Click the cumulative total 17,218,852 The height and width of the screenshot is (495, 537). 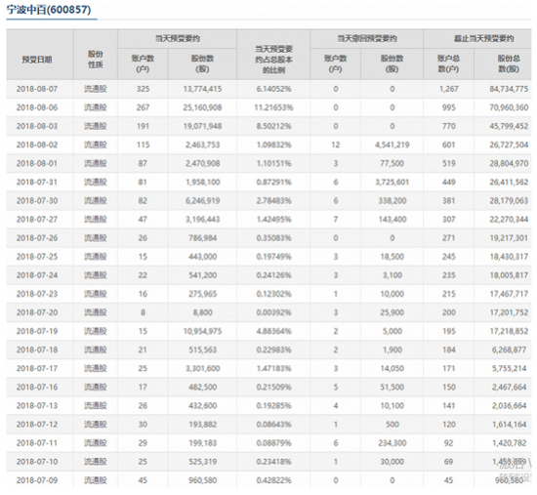click(x=509, y=331)
